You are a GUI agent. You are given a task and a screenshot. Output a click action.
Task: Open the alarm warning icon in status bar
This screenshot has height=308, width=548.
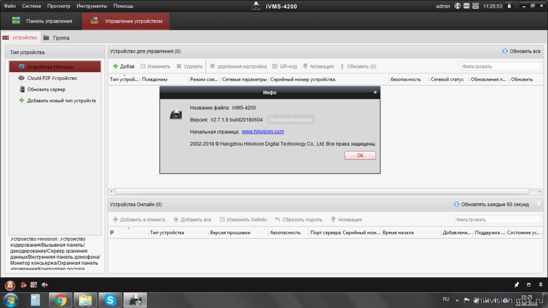coord(10,285)
